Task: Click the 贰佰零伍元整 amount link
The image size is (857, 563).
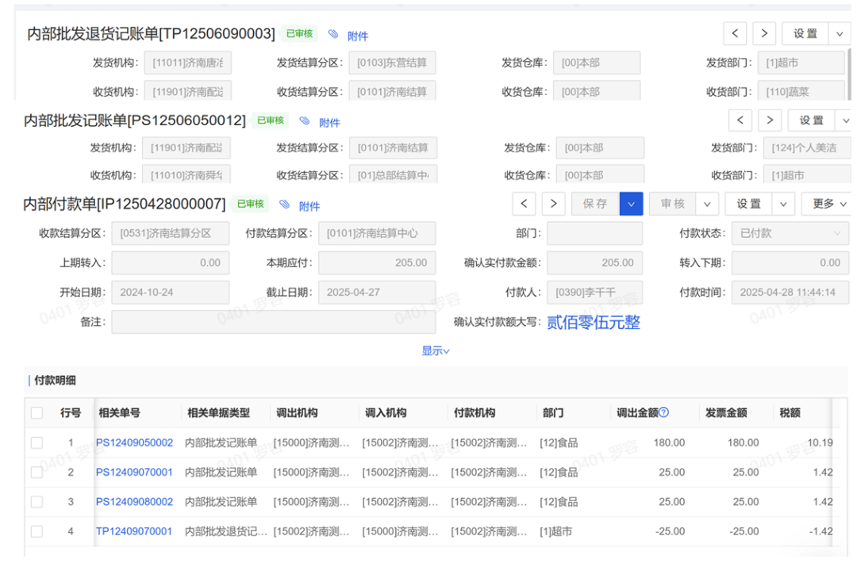Action: (x=593, y=322)
